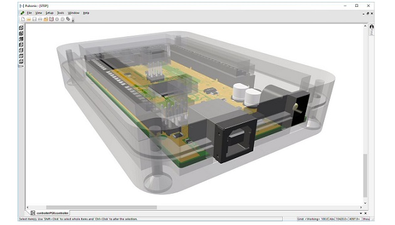Click the New document toolbar icon
Screen dimensions: 395x225
point(23,19)
